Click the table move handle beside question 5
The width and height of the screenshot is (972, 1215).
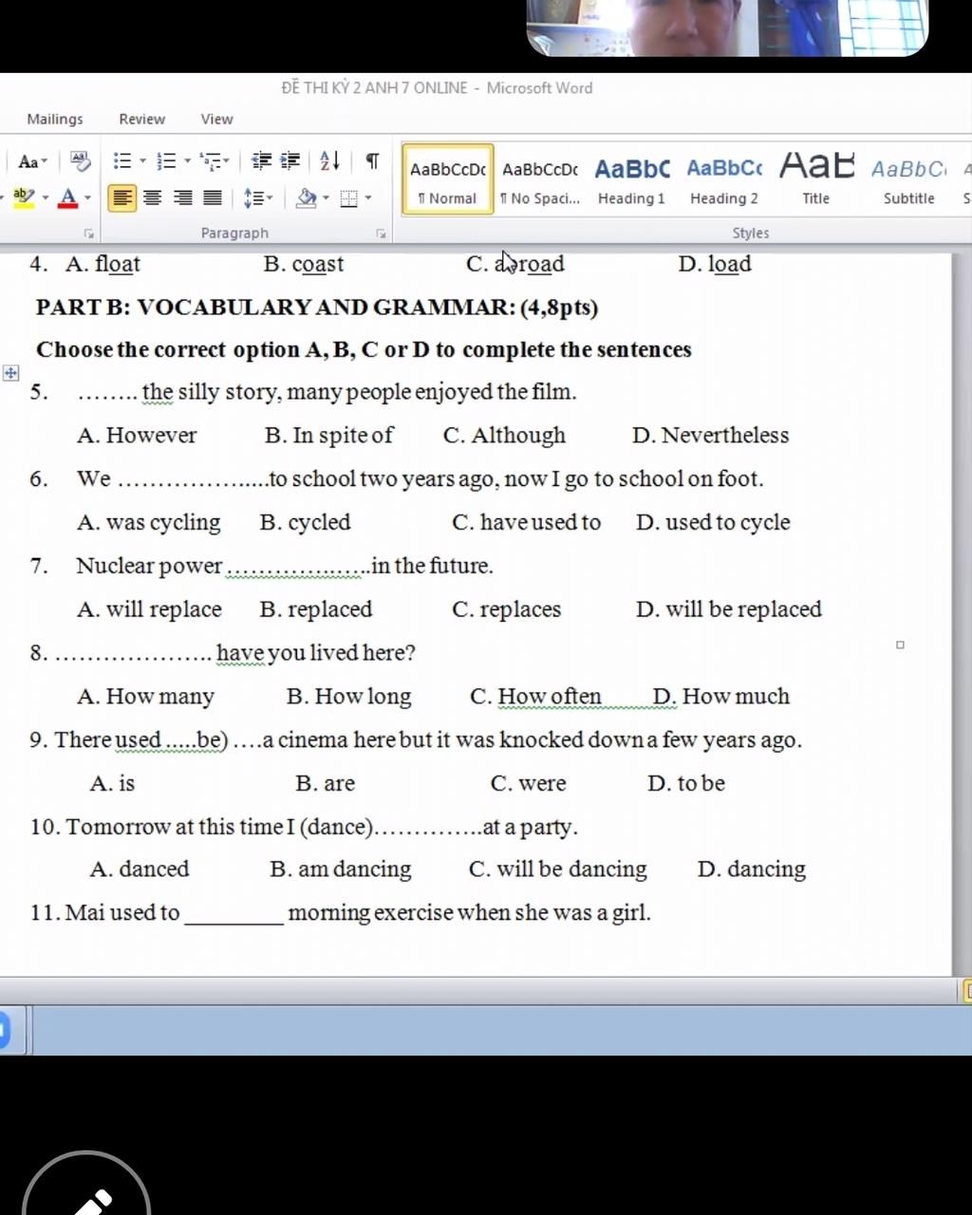pos(10,373)
